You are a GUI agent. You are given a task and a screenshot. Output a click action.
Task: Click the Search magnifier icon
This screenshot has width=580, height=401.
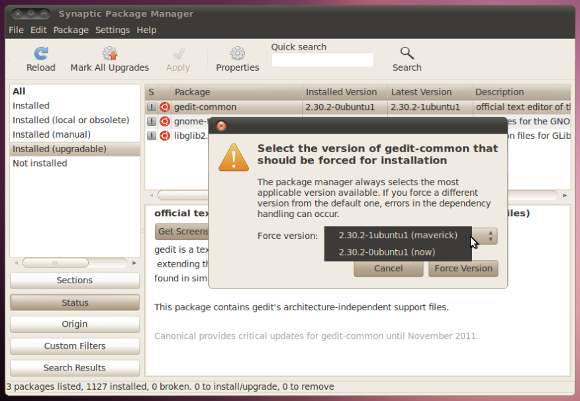pos(407,54)
